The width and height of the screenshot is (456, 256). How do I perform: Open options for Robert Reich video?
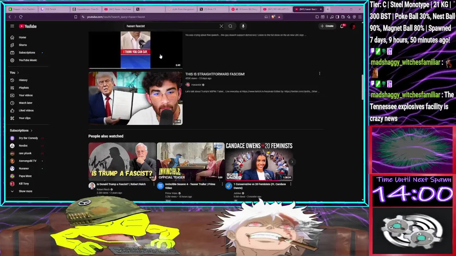click(x=154, y=184)
